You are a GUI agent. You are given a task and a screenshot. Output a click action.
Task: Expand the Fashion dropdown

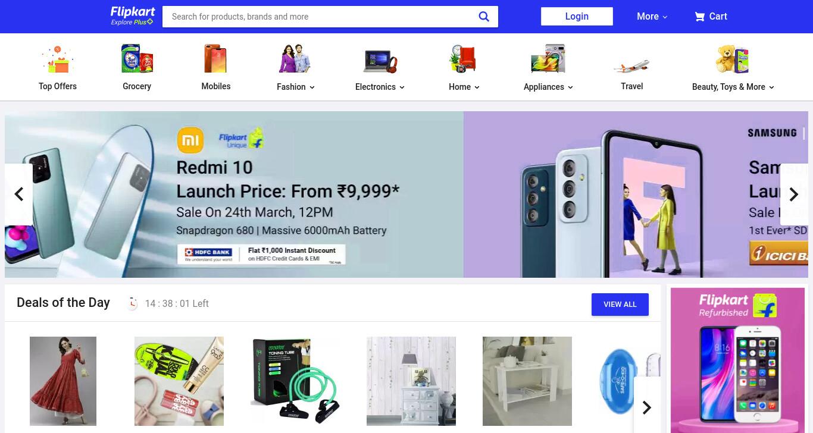coord(295,87)
